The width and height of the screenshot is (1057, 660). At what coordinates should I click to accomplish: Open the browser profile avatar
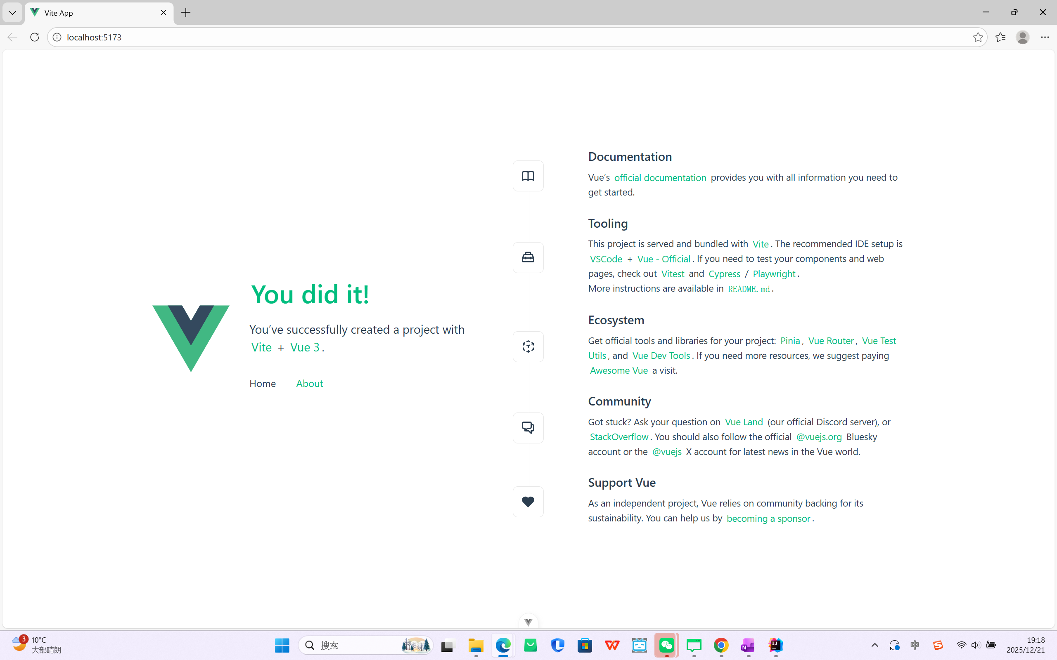point(1022,37)
